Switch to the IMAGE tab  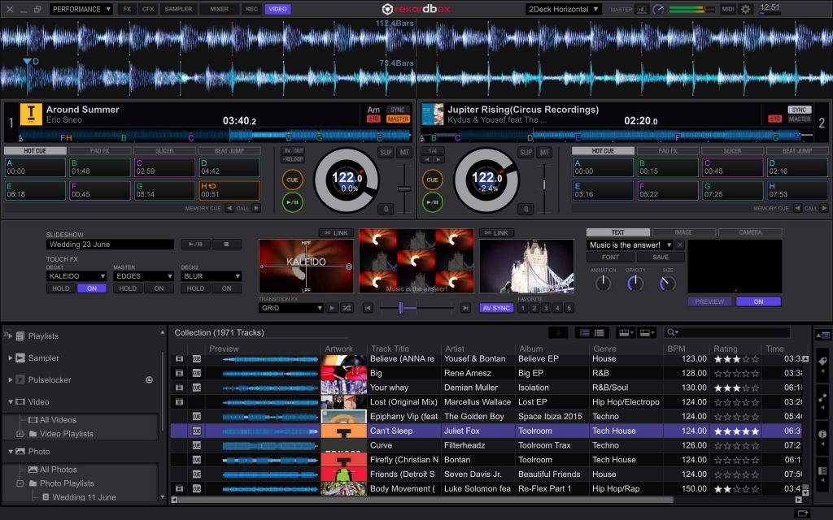coord(684,232)
